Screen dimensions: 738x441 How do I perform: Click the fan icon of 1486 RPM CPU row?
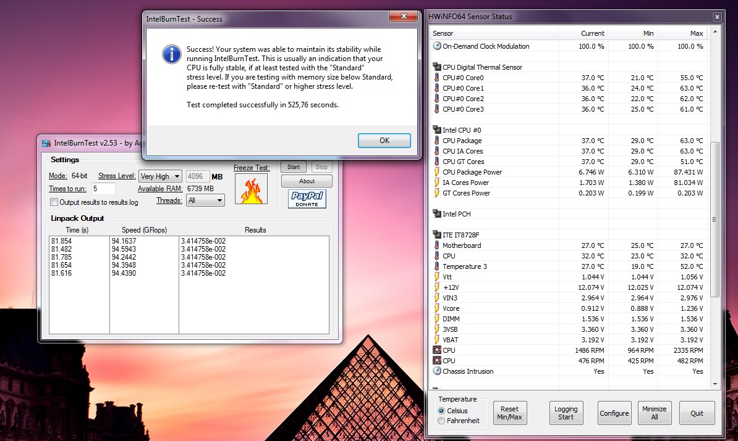click(437, 350)
